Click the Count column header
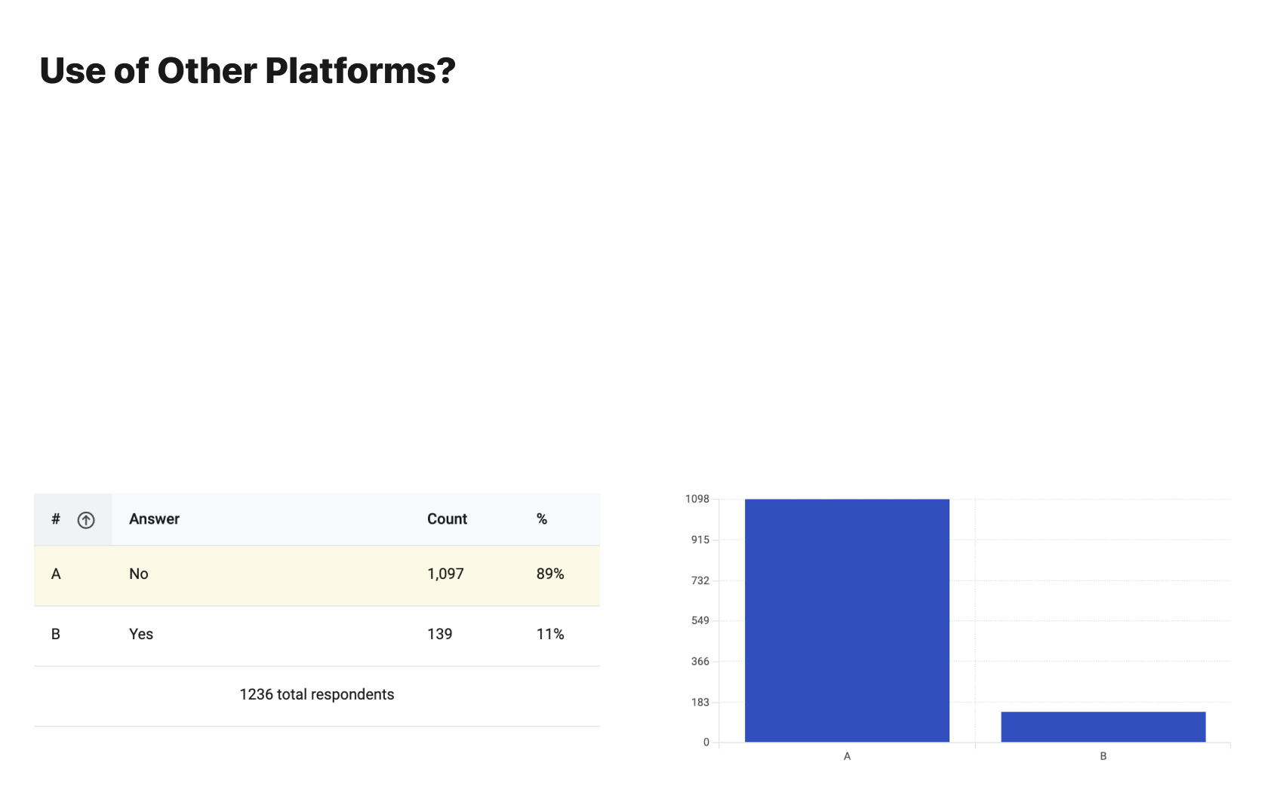The image size is (1271, 803). pyautogui.click(x=447, y=519)
